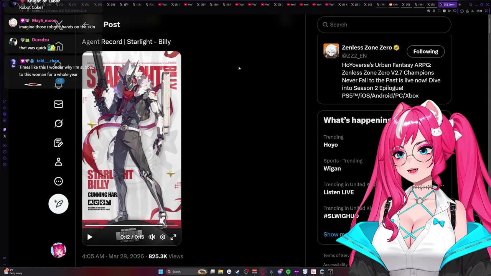Toggle the Following button for Zenless Zone Zero
Viewport: 491px width, 276px height.
425,51
